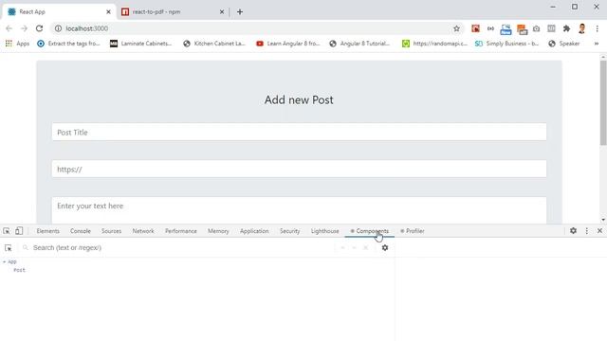Switch to the Console DevTools tab
Image resolution: width=607 pixels, height=341 pixels.
click(x=80, y=231)
